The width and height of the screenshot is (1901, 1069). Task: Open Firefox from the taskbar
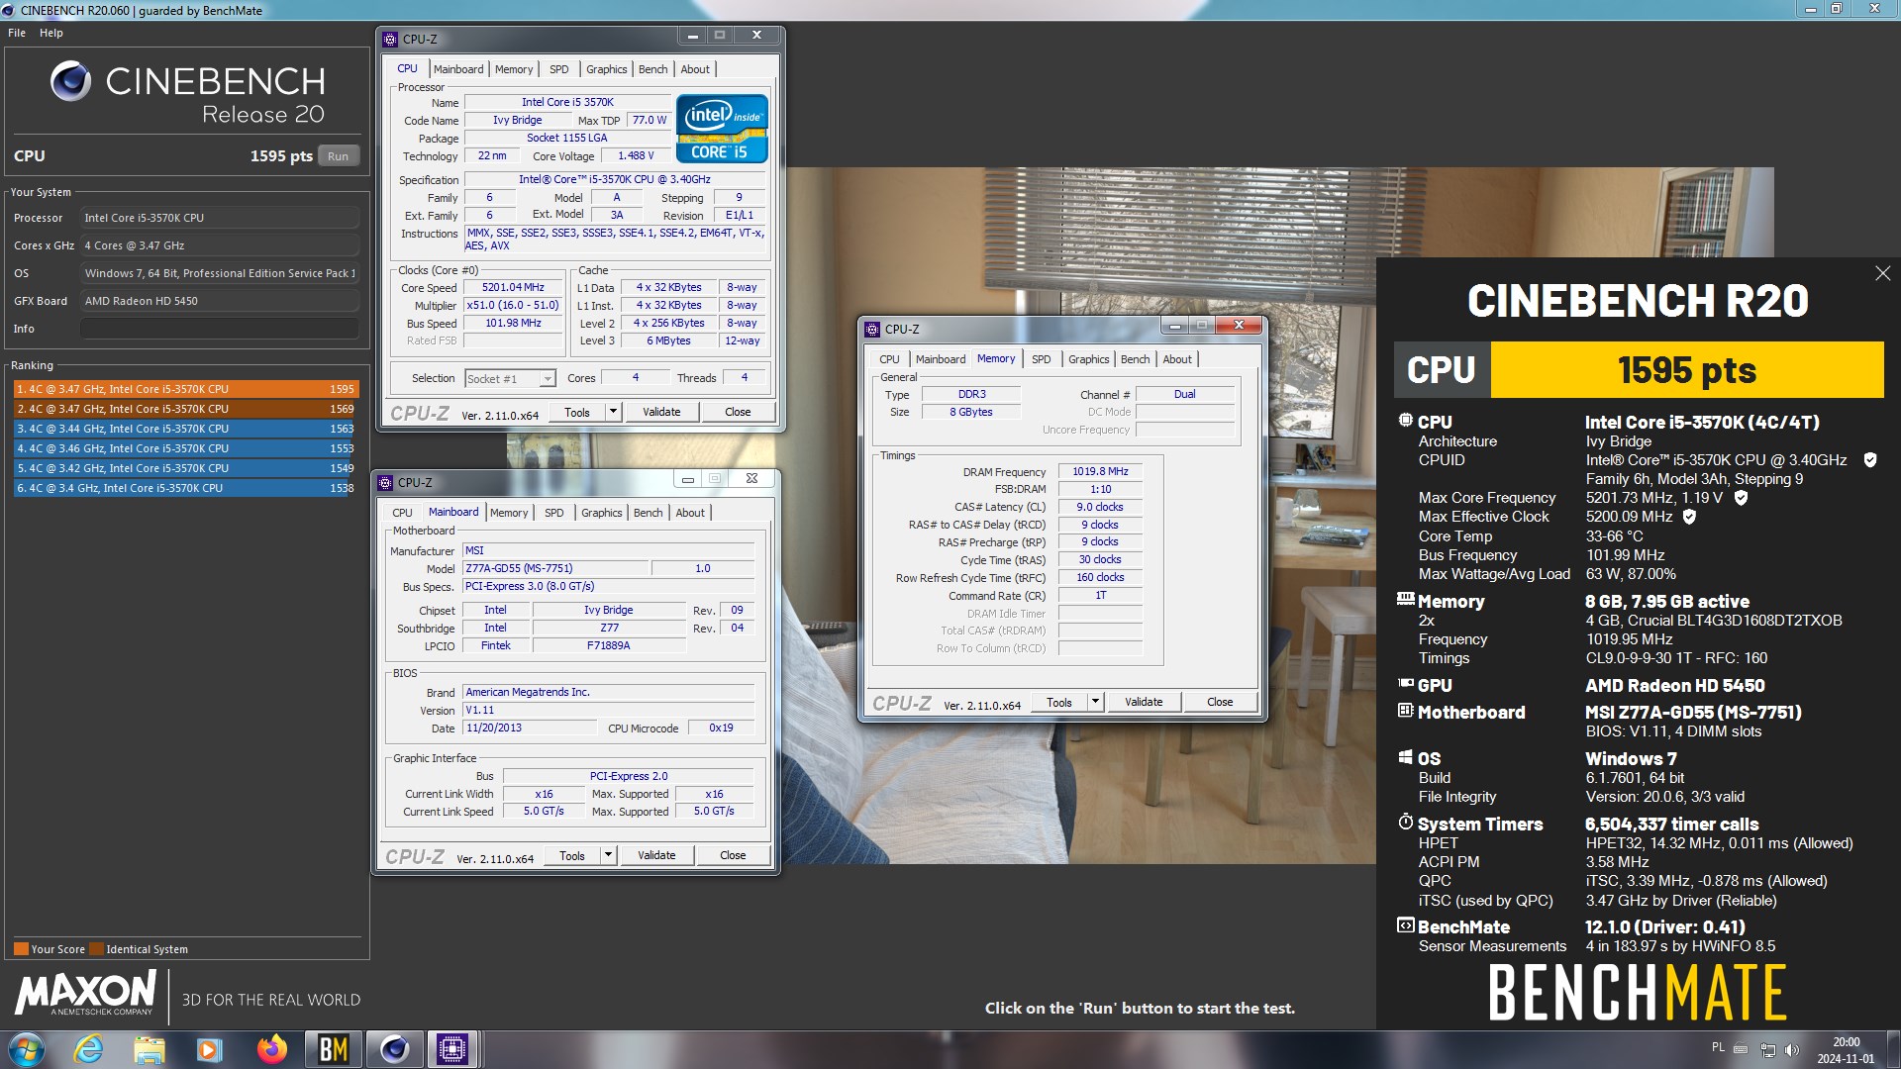coord(271,1049)
